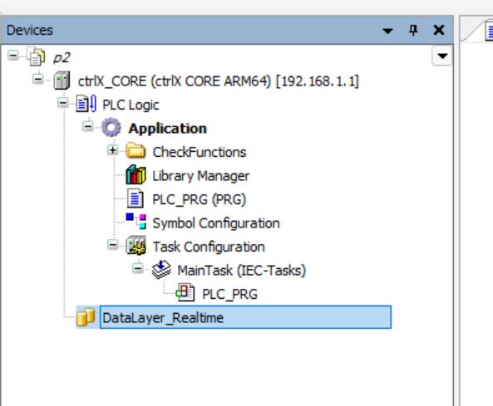This screenshot has width=493, height=406.
Task: Select the DataLayer_Realtime tree item
Action: click(x=245, y=317)
